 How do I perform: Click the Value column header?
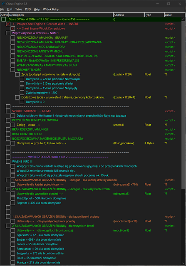click(175, 15)
